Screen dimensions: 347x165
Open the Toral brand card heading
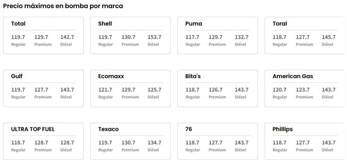(x=280, y=24)
